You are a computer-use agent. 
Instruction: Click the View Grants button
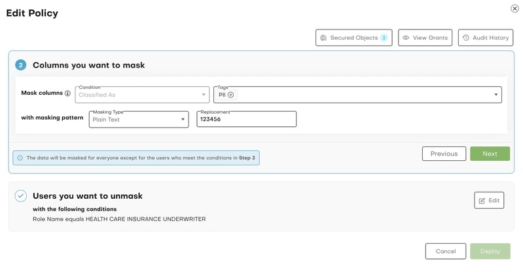coord(425,38)
